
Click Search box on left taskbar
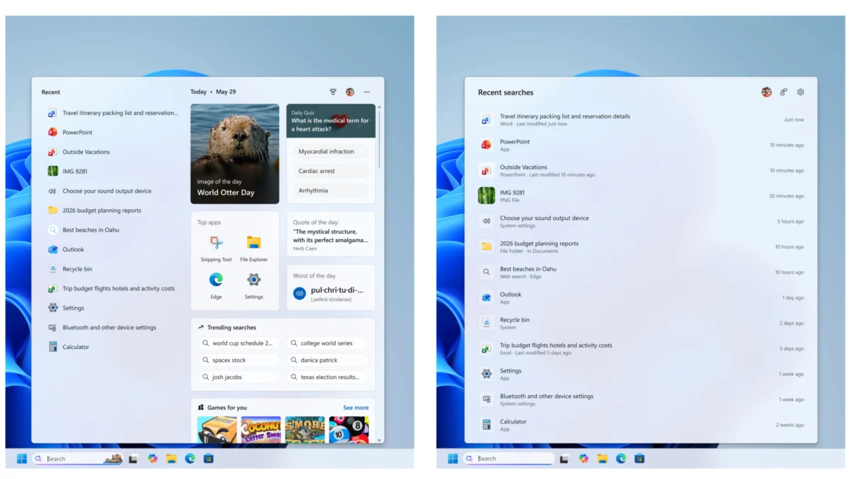pyautogui.click(x=78, y=459)
